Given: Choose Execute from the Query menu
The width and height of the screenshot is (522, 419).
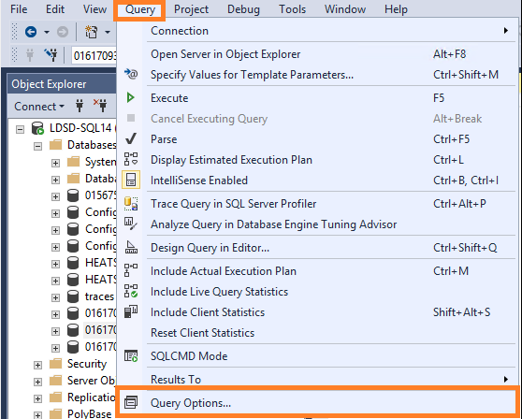Looking at the screenshot, I should click(317, 98).
